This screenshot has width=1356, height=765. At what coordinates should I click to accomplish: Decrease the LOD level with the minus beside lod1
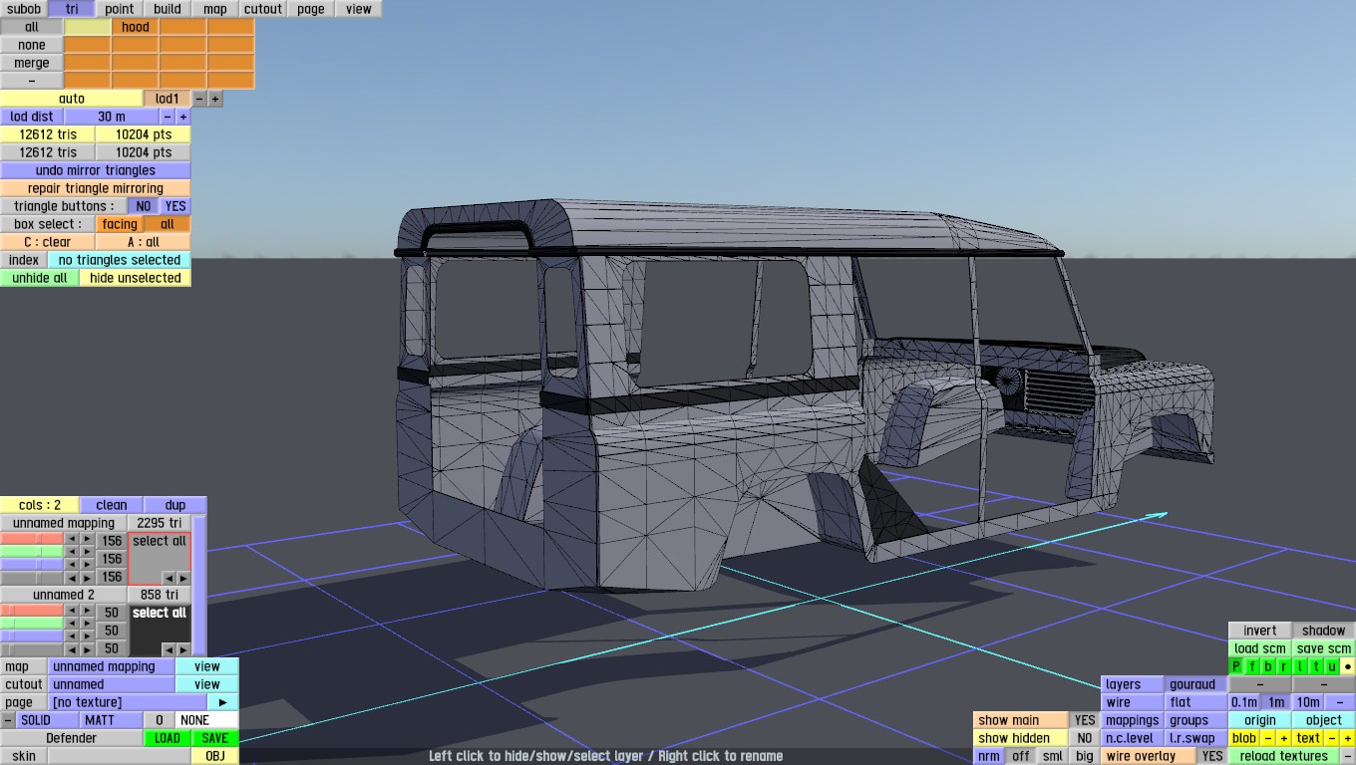tap(199, 99)
